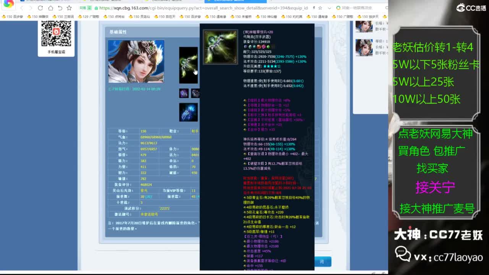Viewport: 489px width, 275px height.
Task: Click the durability line "耐久:325/325/325"
Action: click(257, 52)
